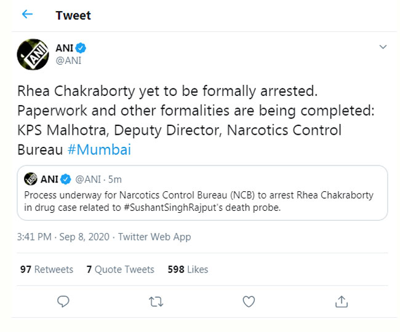The image size is (400, 332).
Task: View the 598 Likes list
Action: point(188,269)
